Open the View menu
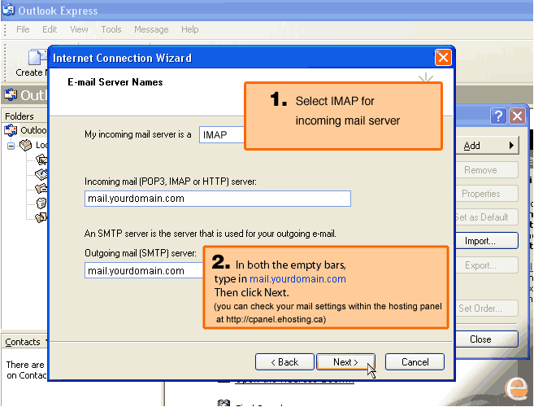 (79, 29)
